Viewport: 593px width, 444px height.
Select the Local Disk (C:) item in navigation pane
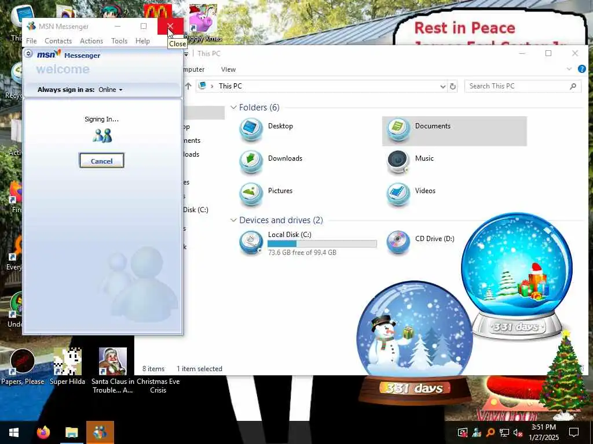point(196,209)
